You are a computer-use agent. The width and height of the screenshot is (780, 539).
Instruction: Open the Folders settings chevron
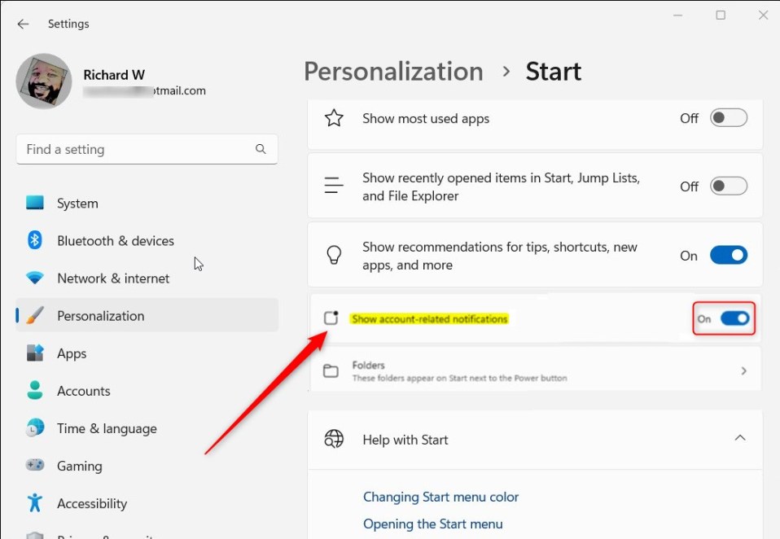[x=743, y=371]
